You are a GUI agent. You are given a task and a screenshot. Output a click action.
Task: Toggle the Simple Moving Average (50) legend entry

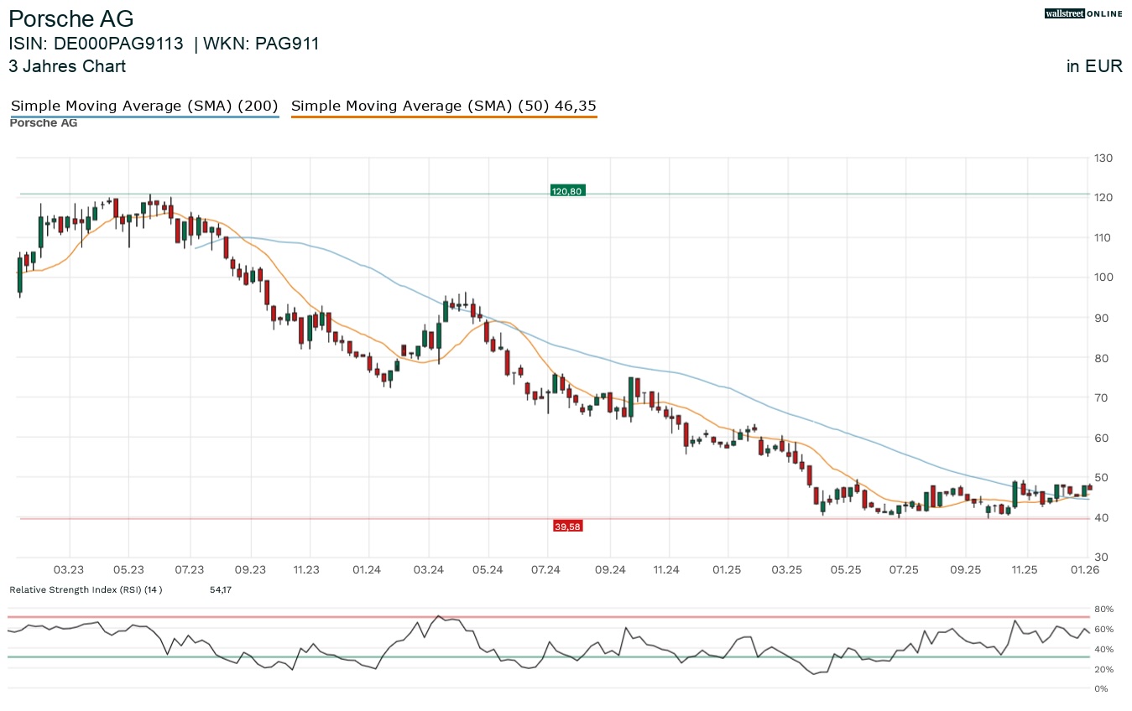tap(444, 106)
